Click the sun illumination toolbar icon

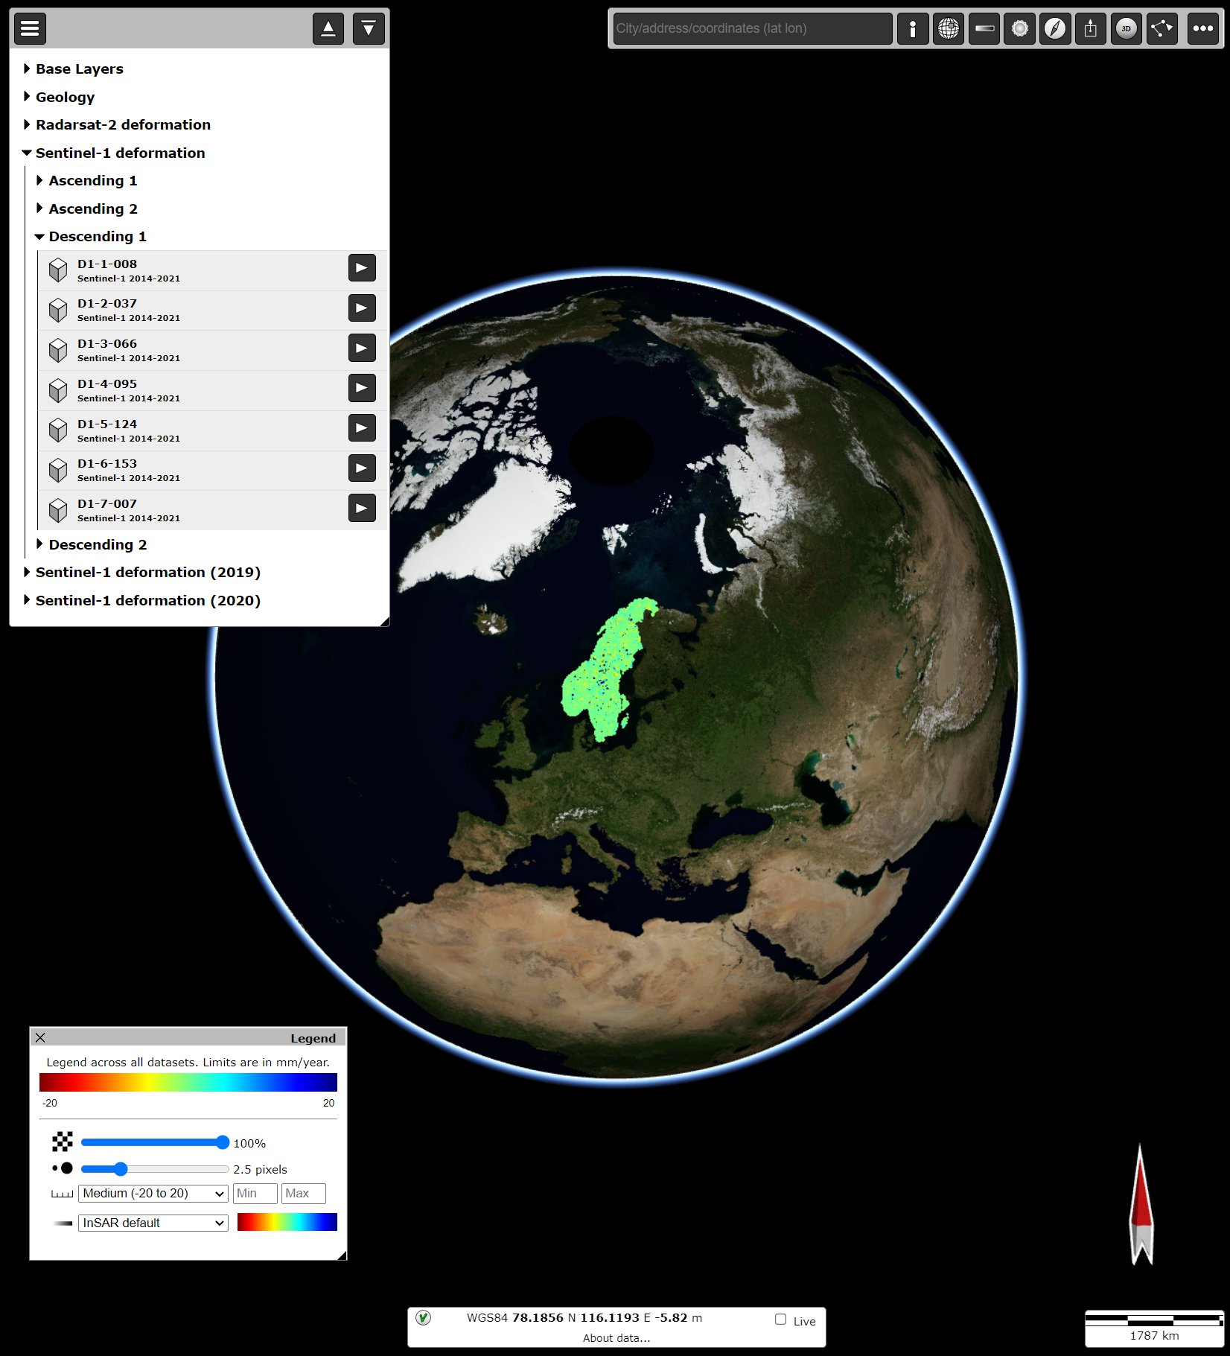pos(1019,29)
